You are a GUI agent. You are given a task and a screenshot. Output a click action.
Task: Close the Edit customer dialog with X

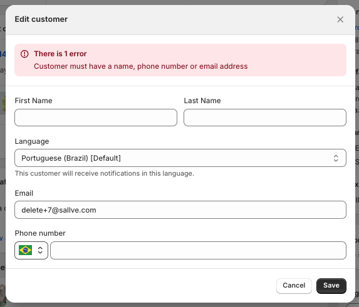point(340,19)
